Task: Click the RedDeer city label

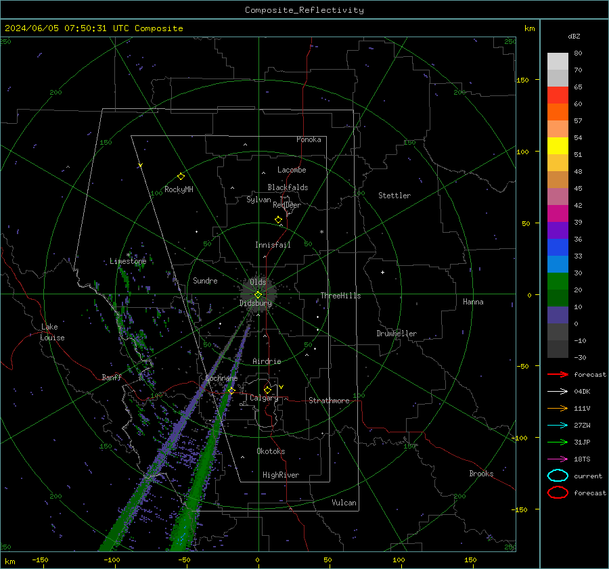Action: click(287, 205)
